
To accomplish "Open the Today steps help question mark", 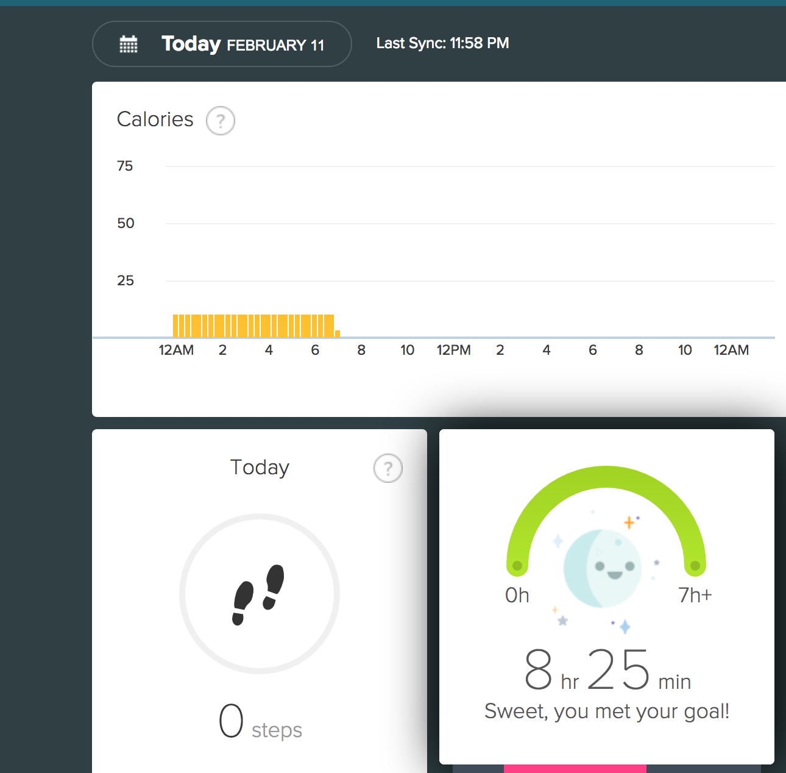I will [x=388, y=468].
